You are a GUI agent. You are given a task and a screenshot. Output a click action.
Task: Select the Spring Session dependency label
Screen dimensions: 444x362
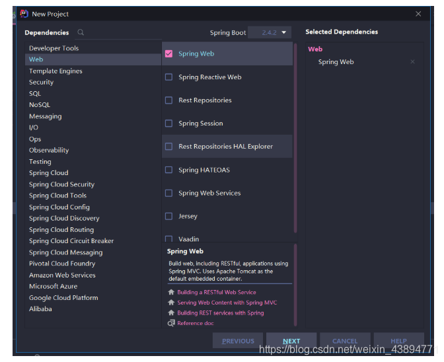click(201, 124)
